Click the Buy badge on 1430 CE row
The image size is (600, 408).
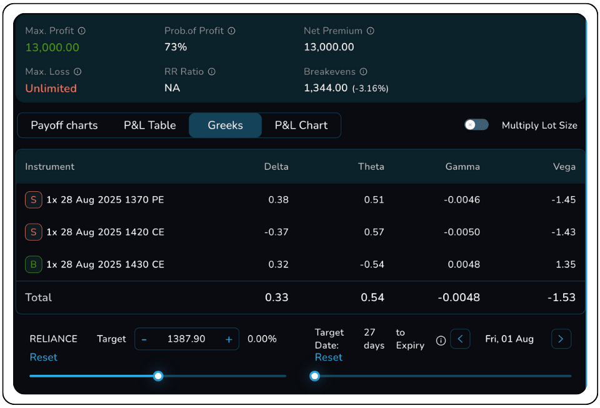pyautogui.click(x=33, y=265)
